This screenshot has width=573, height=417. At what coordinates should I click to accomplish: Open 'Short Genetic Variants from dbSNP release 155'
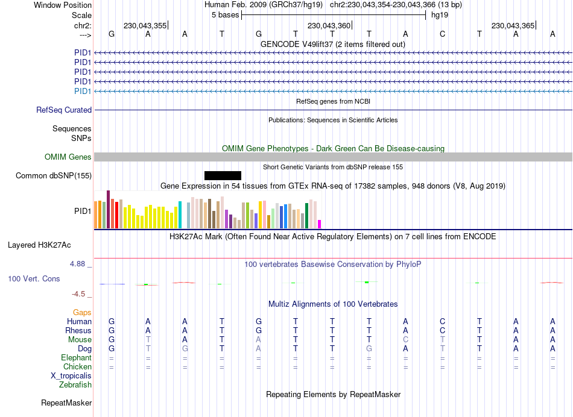[x=333, y=168]
